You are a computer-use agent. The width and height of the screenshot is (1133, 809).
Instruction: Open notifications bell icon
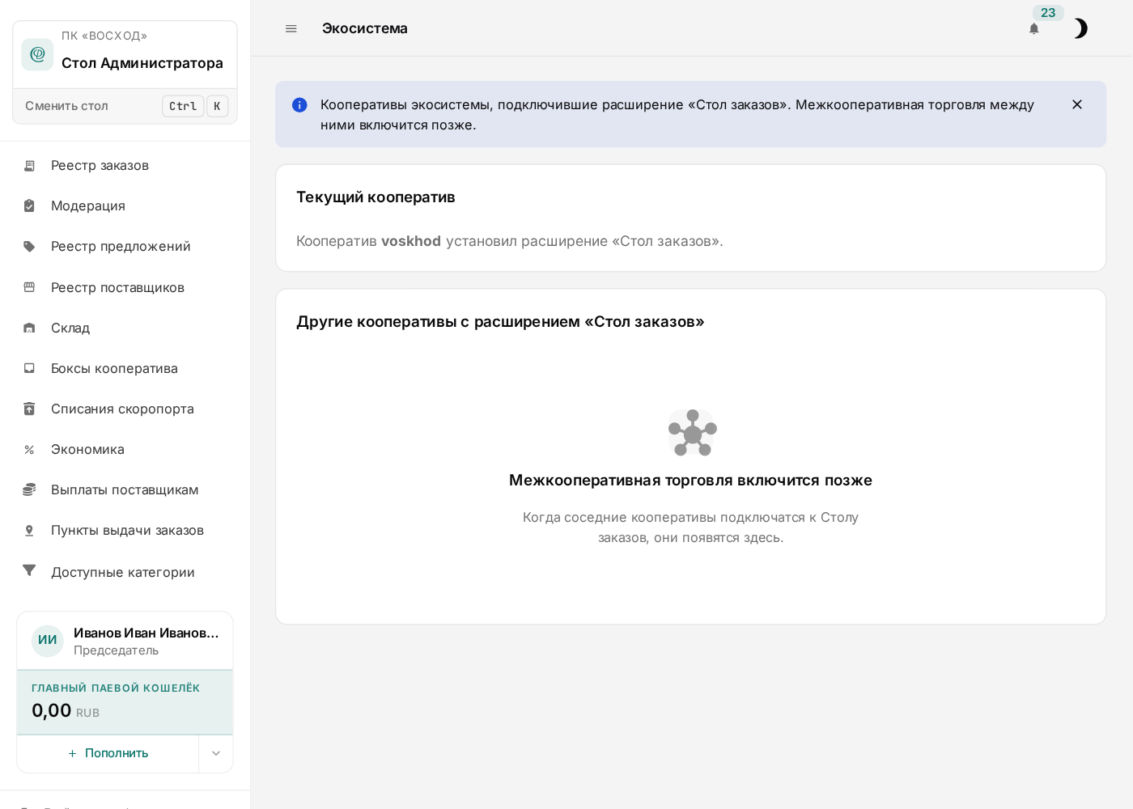(1034, 28)
